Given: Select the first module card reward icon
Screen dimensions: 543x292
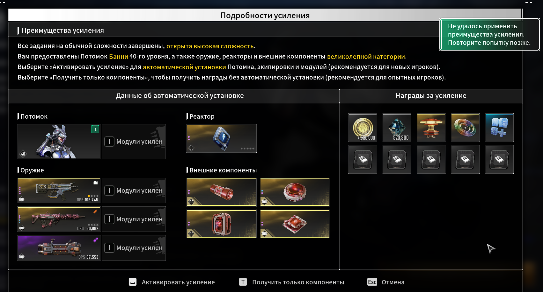Looking at the screenshot, I should coord(363,159).
